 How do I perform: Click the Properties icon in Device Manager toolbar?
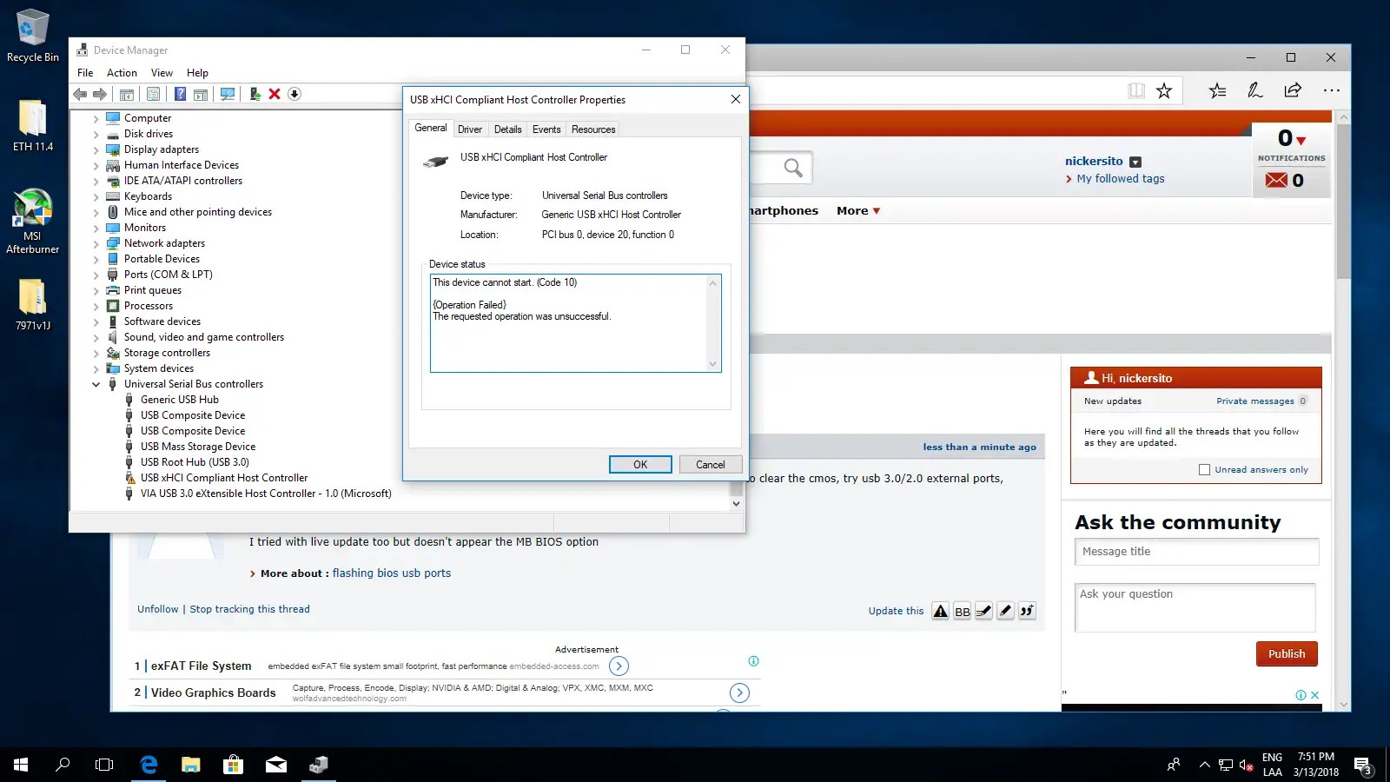point(153,94)
